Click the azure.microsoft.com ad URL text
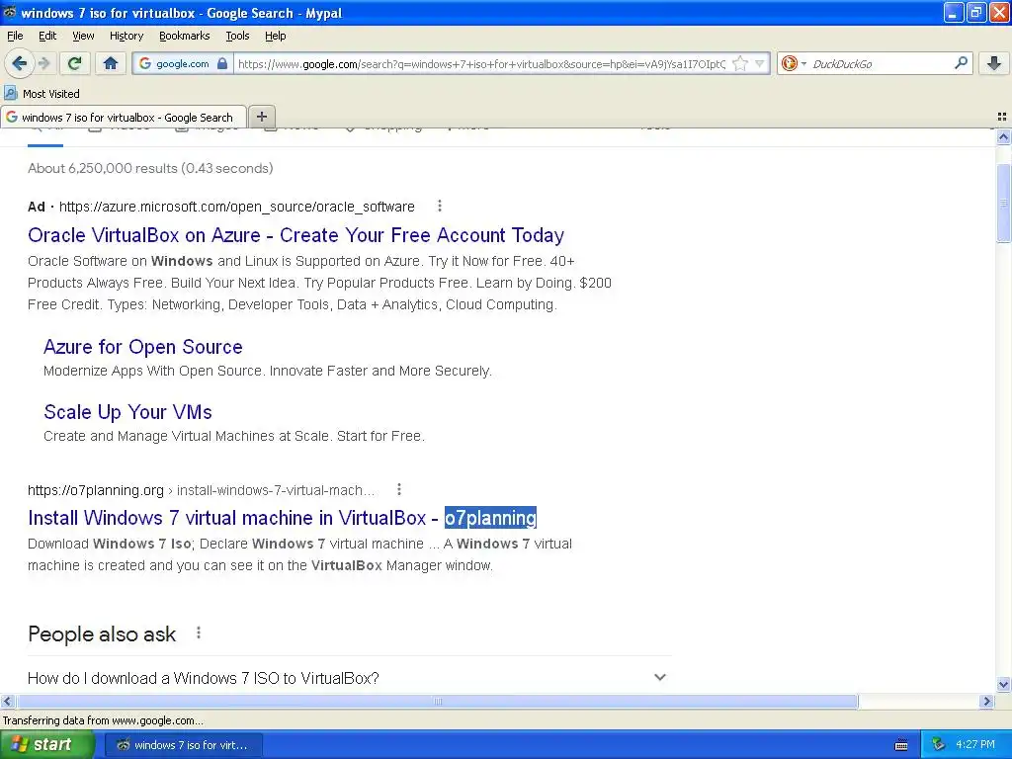 (x=237, y=207)
